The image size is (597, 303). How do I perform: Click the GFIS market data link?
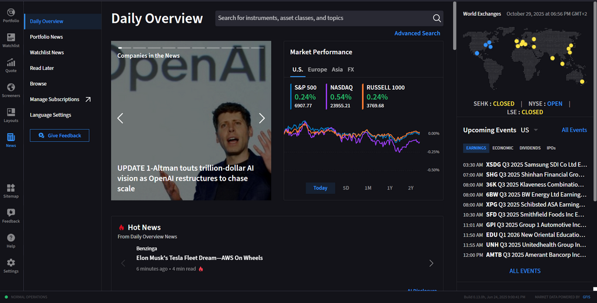[587, 297]
